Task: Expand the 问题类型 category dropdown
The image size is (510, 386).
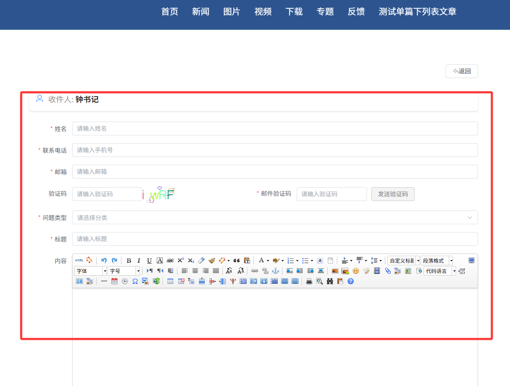Action: click(275, 218)
